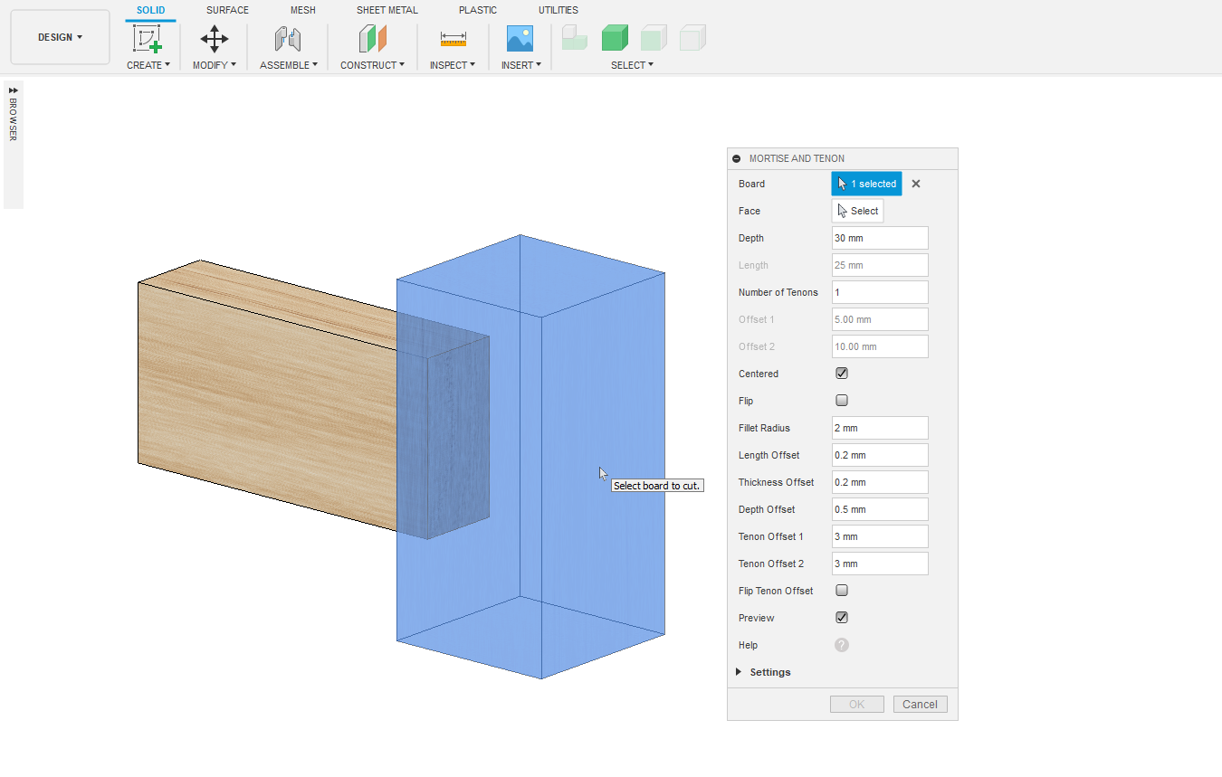Screen dimensions: 1222x777
Task: Clear the Board selection with X
Action: click(916, 184)
